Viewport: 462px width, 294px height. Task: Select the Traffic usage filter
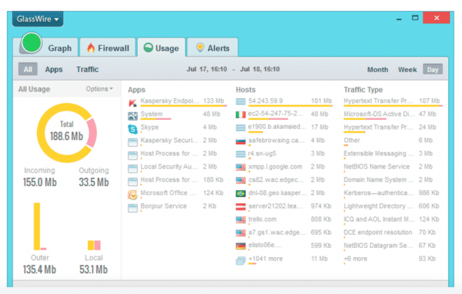(88, 69)
